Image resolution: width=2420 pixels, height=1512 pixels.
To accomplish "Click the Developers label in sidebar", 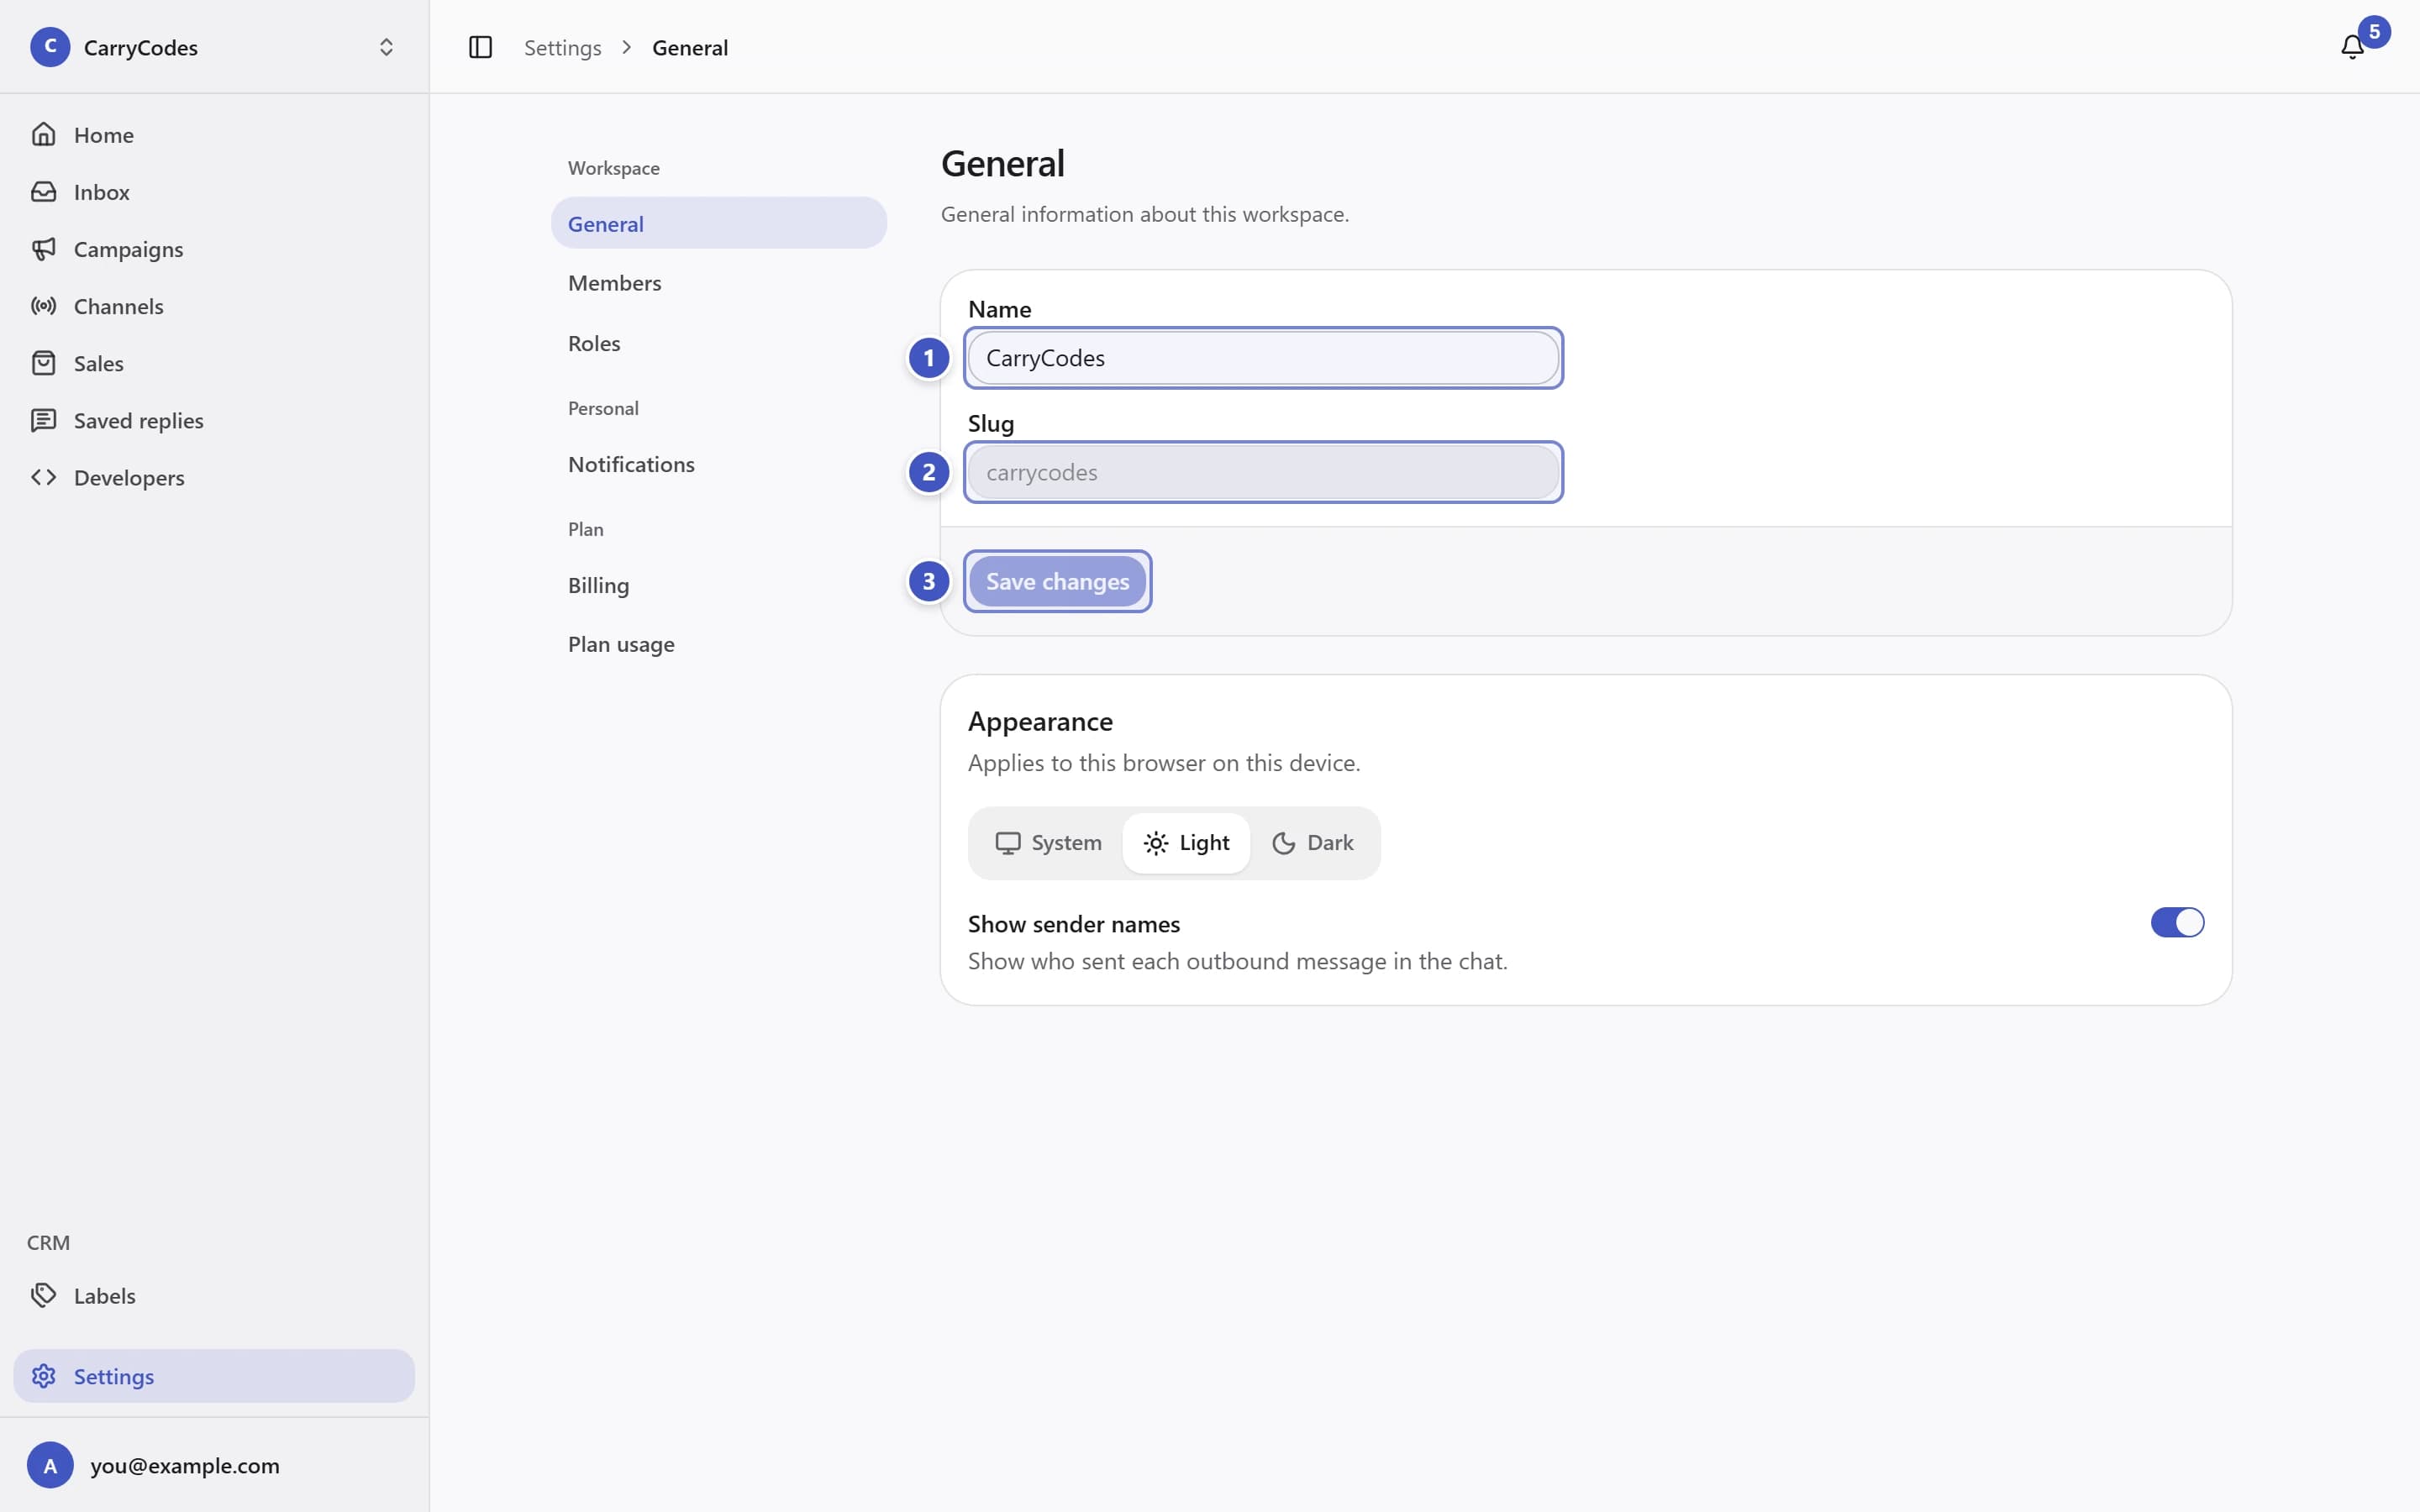I will [129, 478].
